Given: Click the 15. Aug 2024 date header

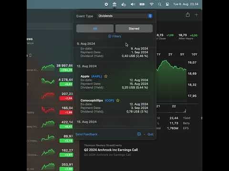Looking at the screenshot, I should (87, 122).
